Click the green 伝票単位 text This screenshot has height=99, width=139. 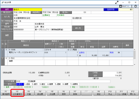46,15
